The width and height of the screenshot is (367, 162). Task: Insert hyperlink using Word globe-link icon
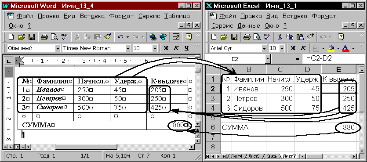click(x=153, y=37)
